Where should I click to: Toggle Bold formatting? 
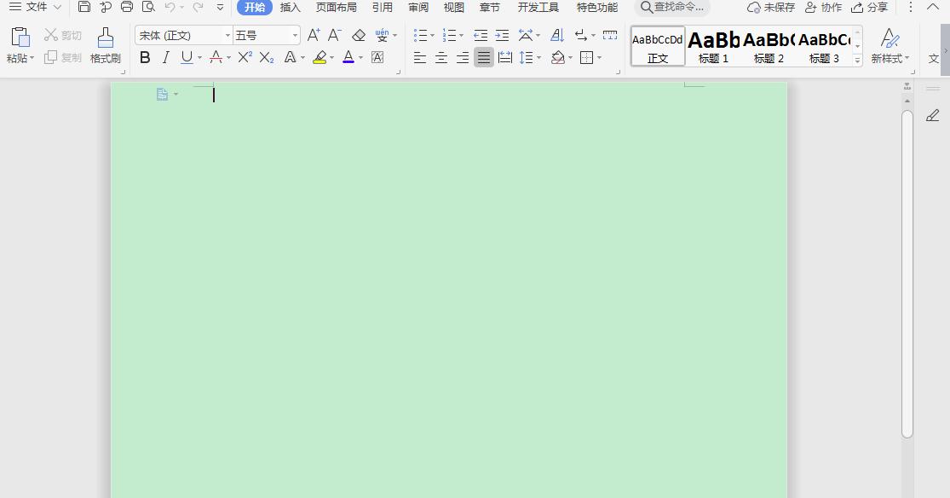click(145, 58)
